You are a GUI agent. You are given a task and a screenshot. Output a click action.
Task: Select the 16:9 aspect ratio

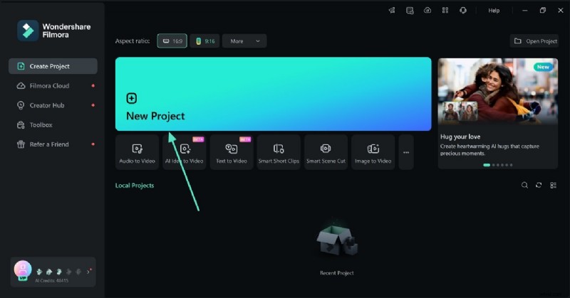pos(172,41)
